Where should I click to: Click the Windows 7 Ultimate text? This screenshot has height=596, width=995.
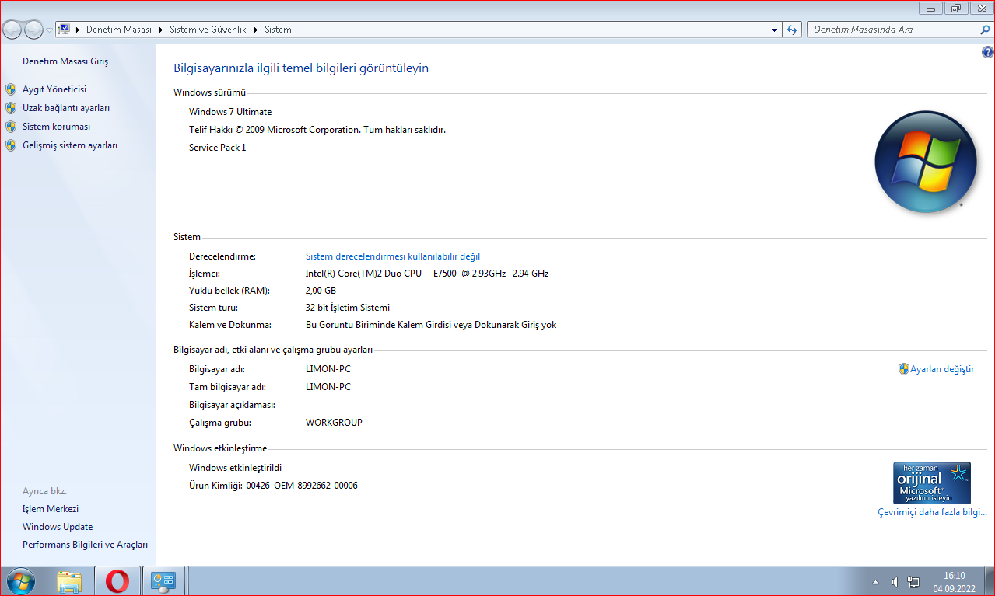(x=230, y=112)
